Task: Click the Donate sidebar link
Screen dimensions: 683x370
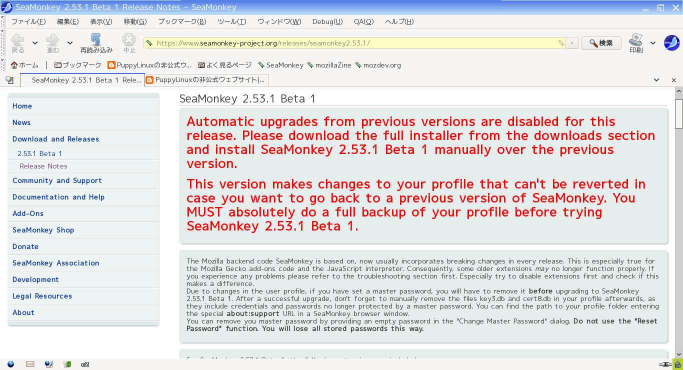Action: point(25,246)
